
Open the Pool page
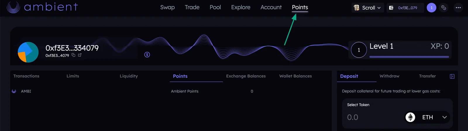click(215, 7)
